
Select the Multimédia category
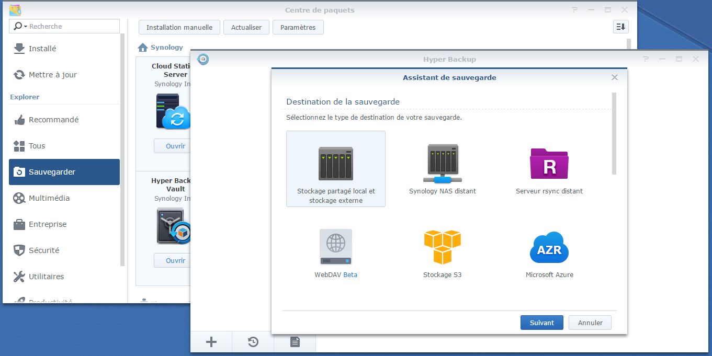coord(49,198)
